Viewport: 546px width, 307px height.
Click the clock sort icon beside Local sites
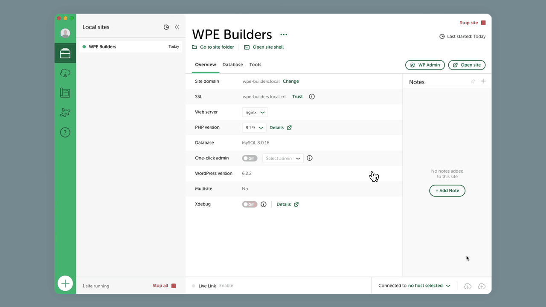(x=166, y=27)
